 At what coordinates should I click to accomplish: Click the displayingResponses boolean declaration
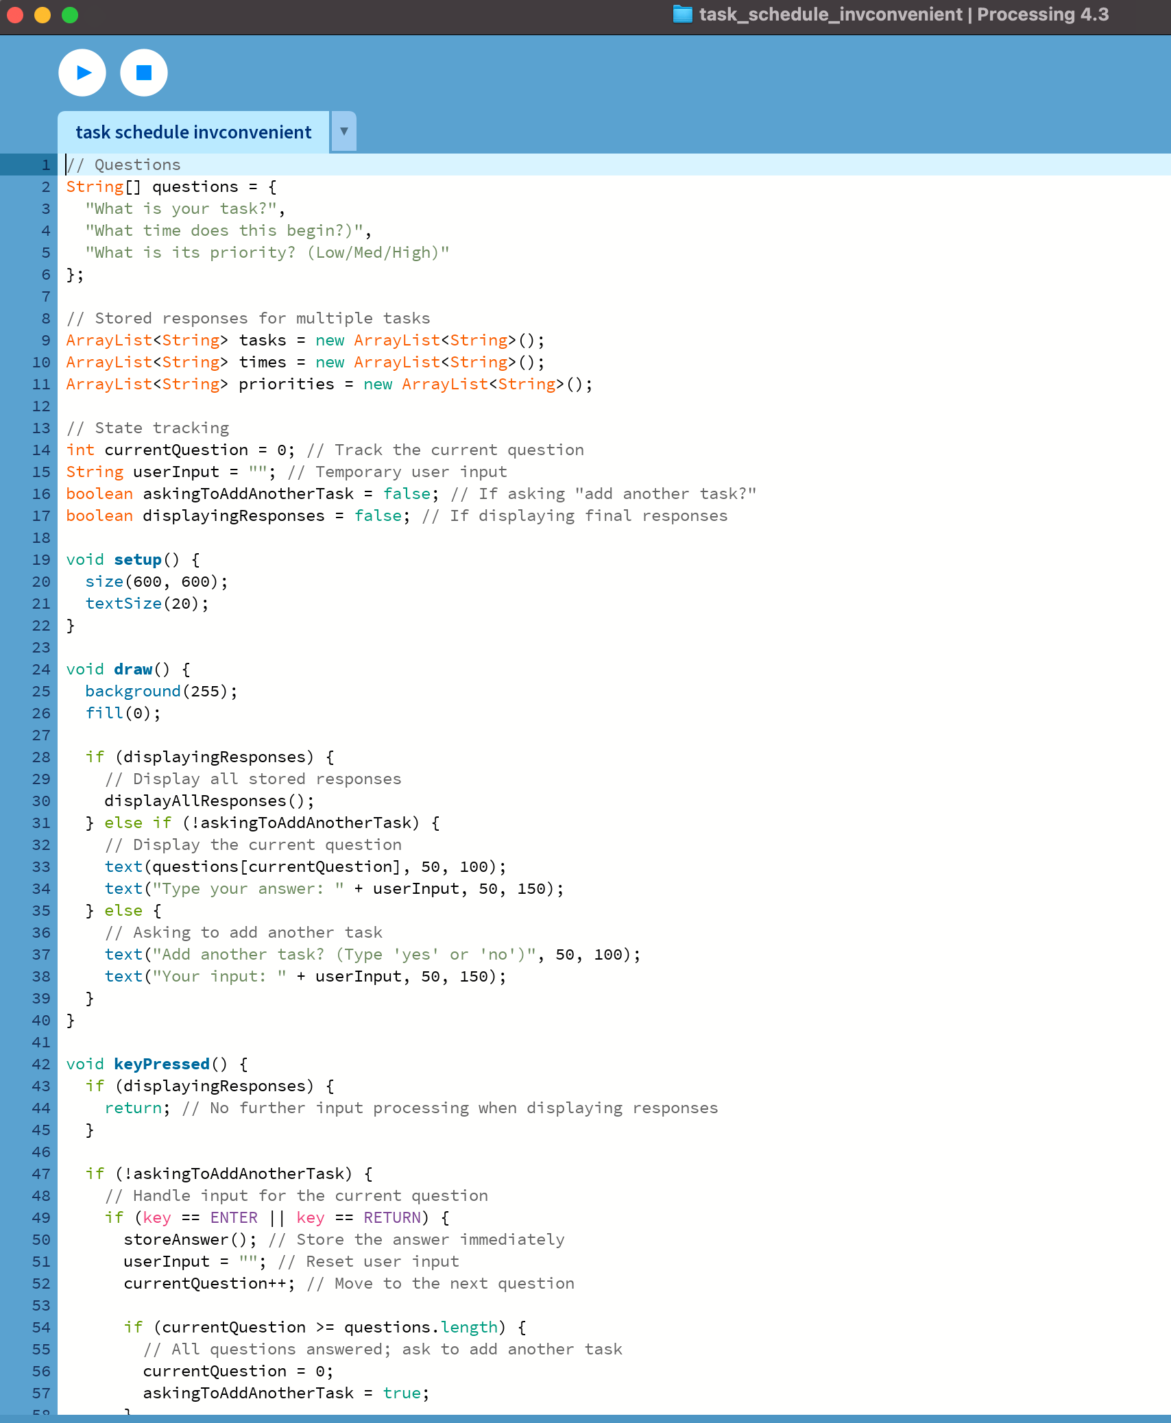(238, 515)
